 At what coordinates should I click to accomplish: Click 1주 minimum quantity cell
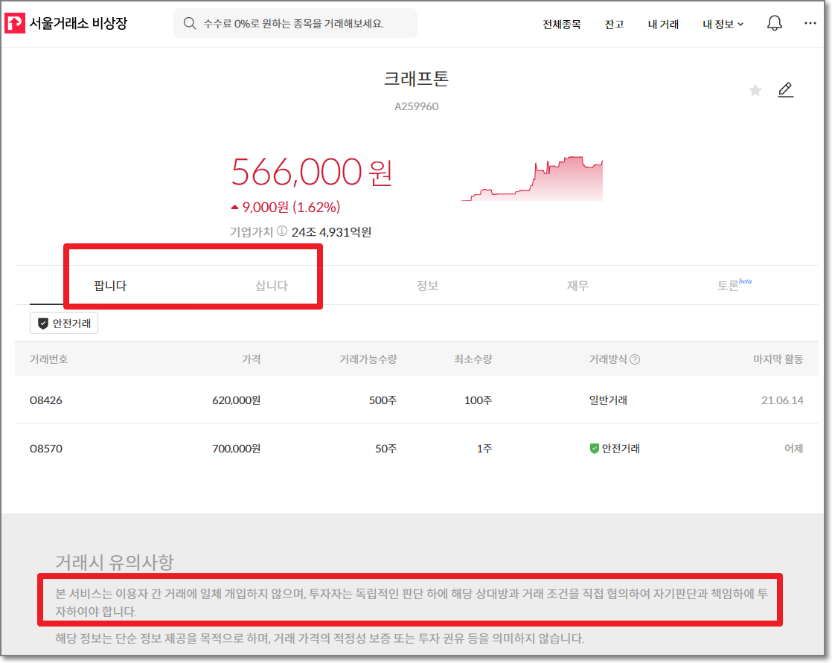pyautogui.click(x=484, y=449)
